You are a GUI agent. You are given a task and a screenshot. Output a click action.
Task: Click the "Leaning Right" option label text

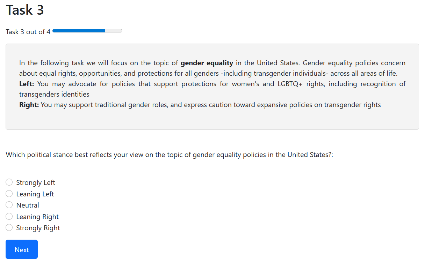(x=37, y=217)
